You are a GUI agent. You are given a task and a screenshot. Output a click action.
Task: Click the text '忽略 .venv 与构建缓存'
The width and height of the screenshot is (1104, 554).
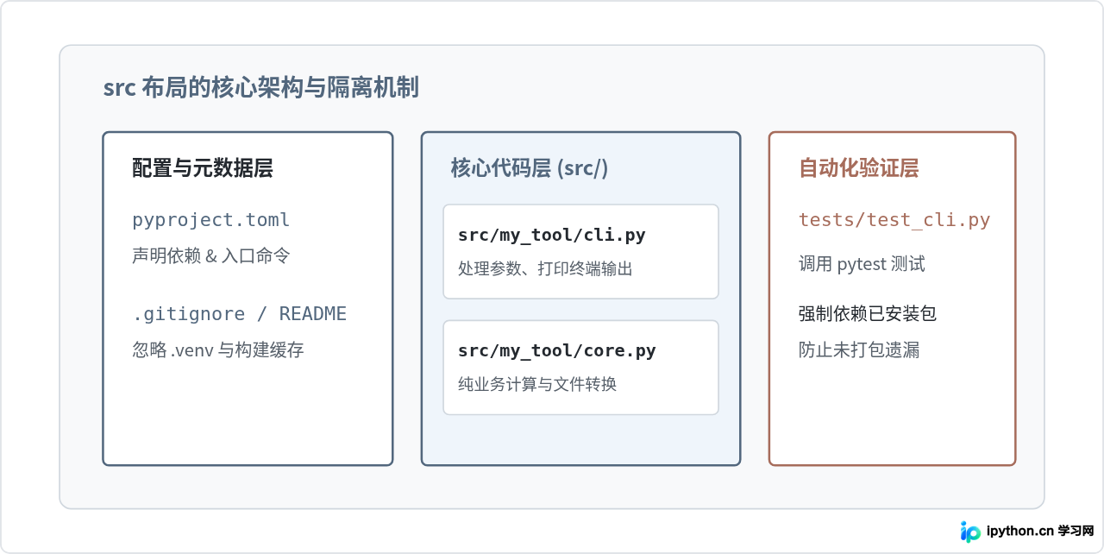[218, 350]
